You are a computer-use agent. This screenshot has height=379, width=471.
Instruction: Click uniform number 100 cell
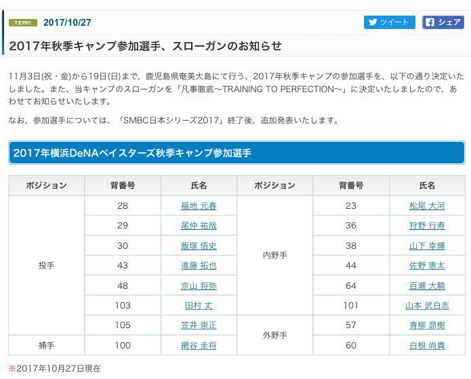click(123, 345)
